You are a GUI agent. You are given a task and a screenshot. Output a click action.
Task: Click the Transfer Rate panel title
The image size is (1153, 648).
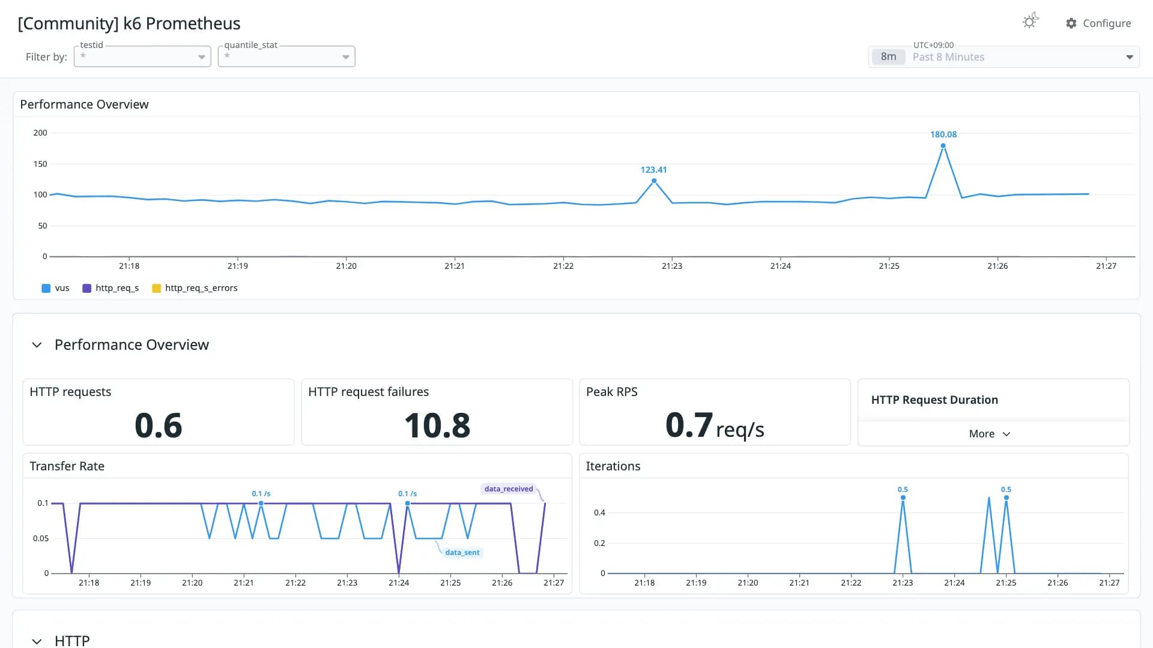coord(67,466)
